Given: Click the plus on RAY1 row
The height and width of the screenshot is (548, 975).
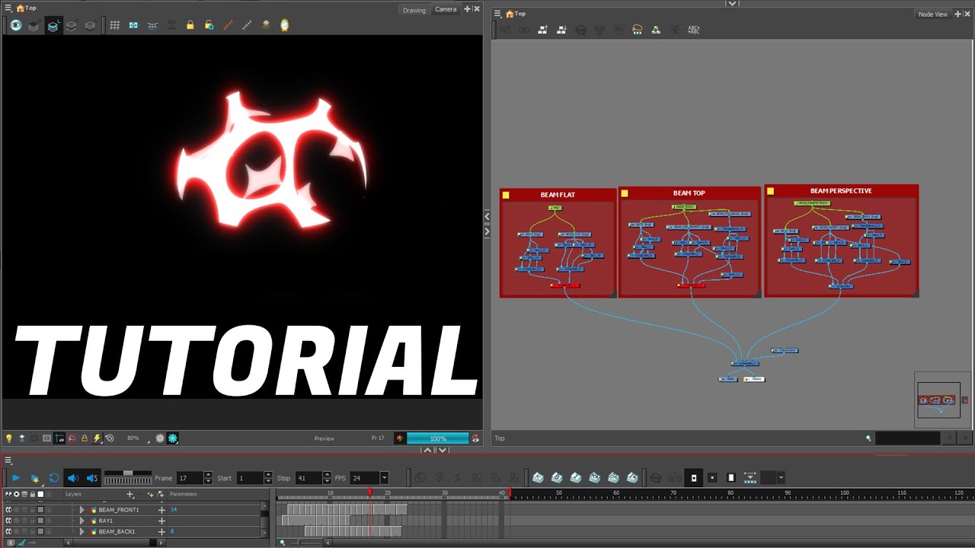Looking at the screenshot, I should [x=161, y=521].
